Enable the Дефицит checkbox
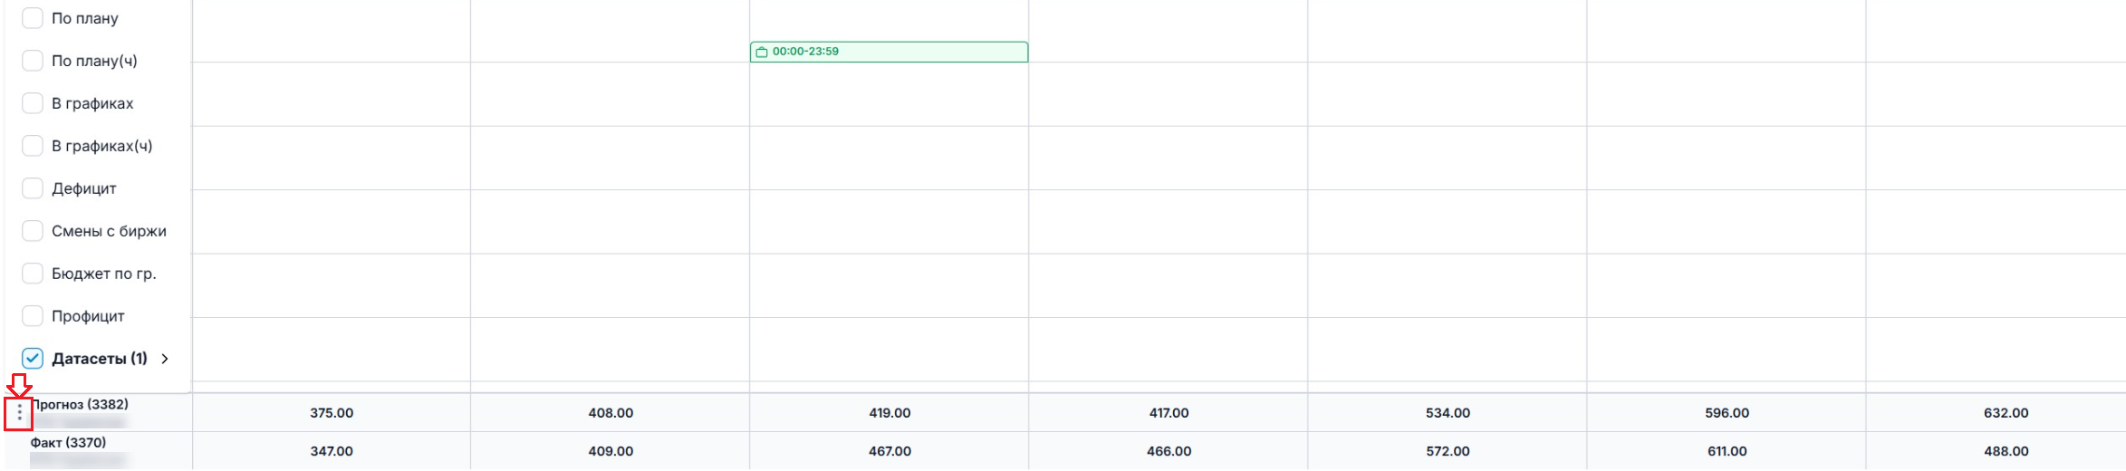The width and height of the screenshot is (2126, 471). (33, 188)
